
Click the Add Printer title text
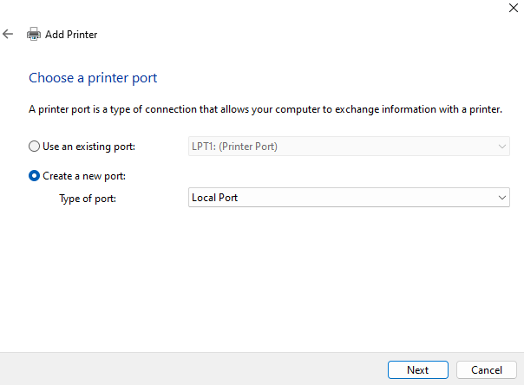[x=71, y=35]
